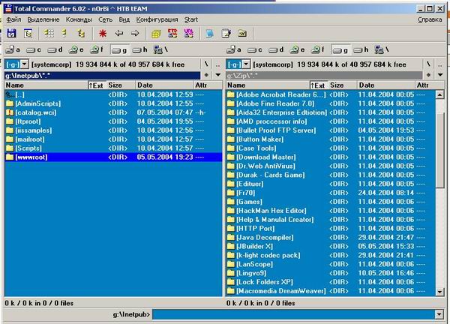This screenshot has width=450, height=324.
Task: Select drive a in right panel
Action: click(234, 50)
